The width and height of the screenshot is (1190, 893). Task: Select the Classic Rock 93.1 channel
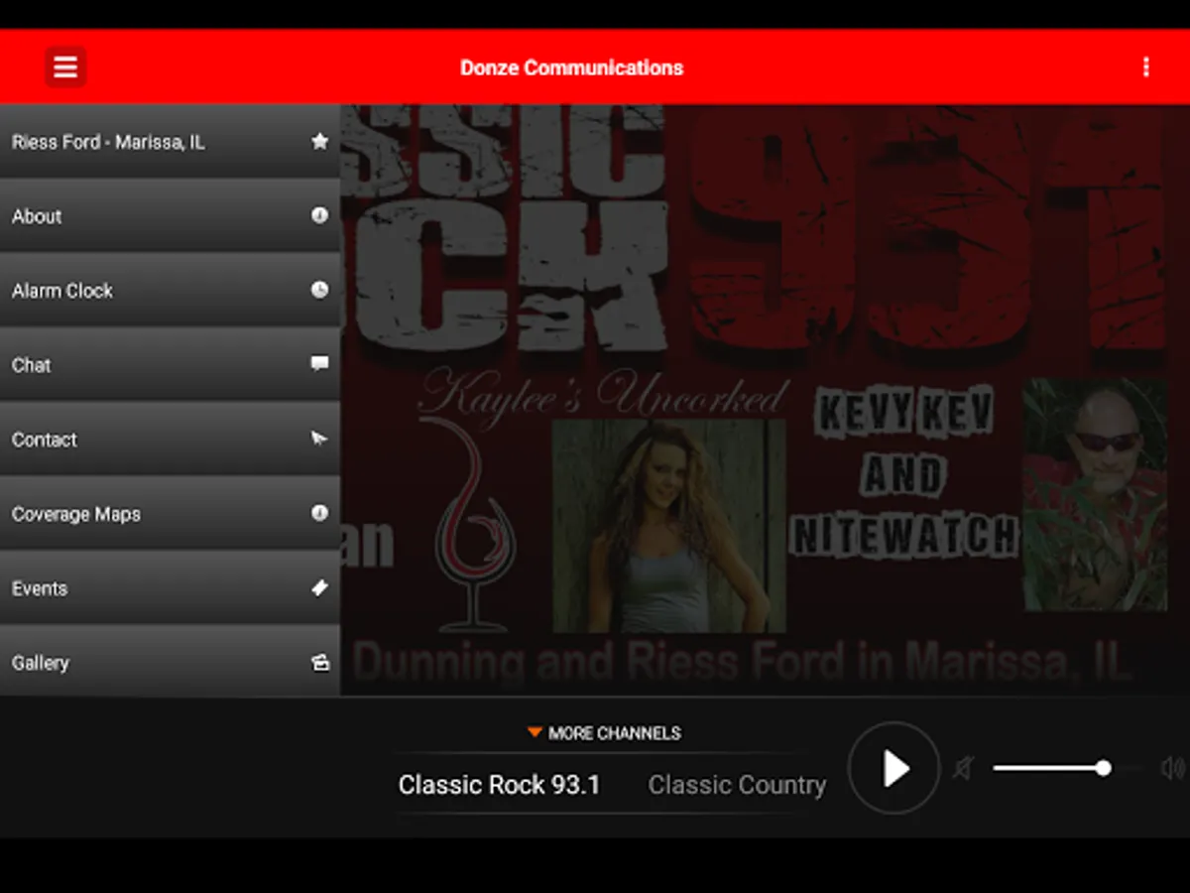(x=499, y=785)
